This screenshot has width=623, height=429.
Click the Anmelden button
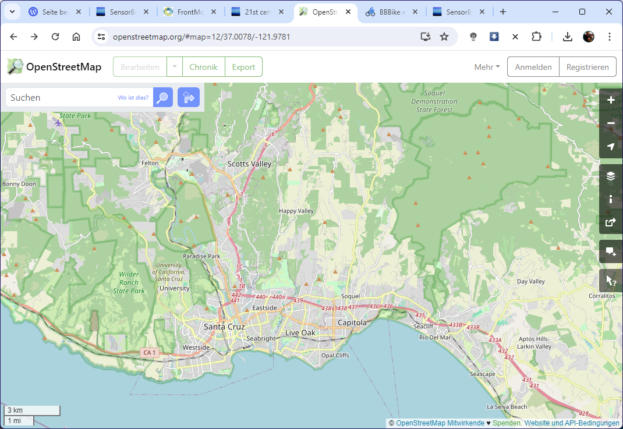tap(532, 66)
